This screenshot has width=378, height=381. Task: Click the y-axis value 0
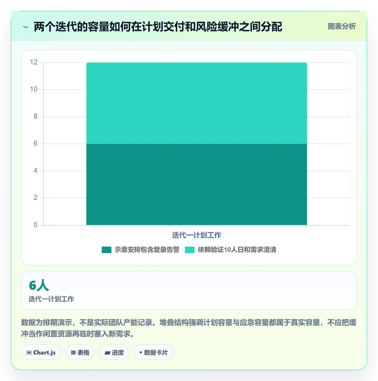coord(35,225)
